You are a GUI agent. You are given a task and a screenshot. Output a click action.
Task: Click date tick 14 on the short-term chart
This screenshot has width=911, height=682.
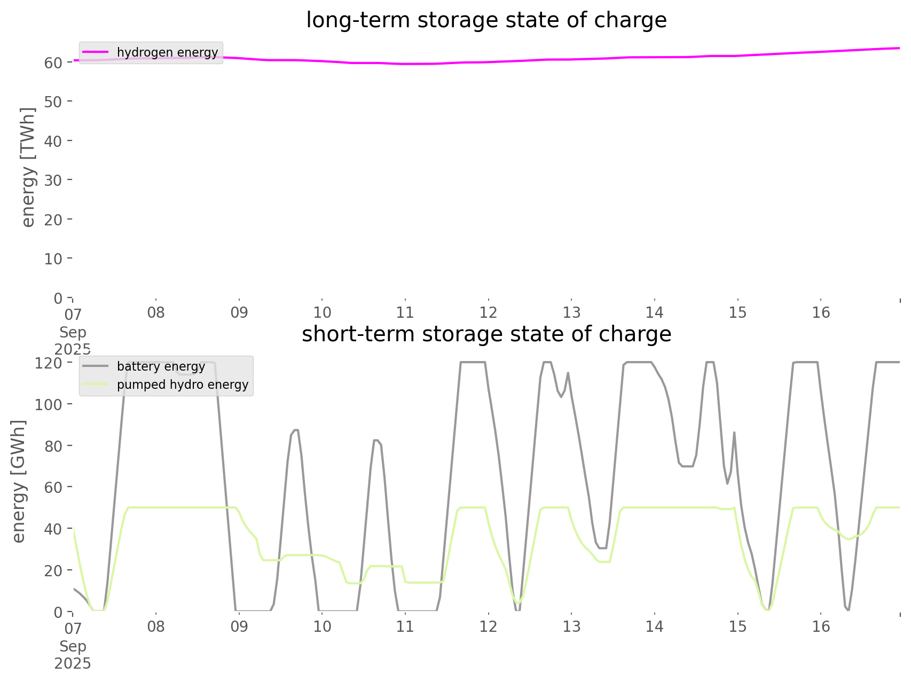(x=655, y=626)
